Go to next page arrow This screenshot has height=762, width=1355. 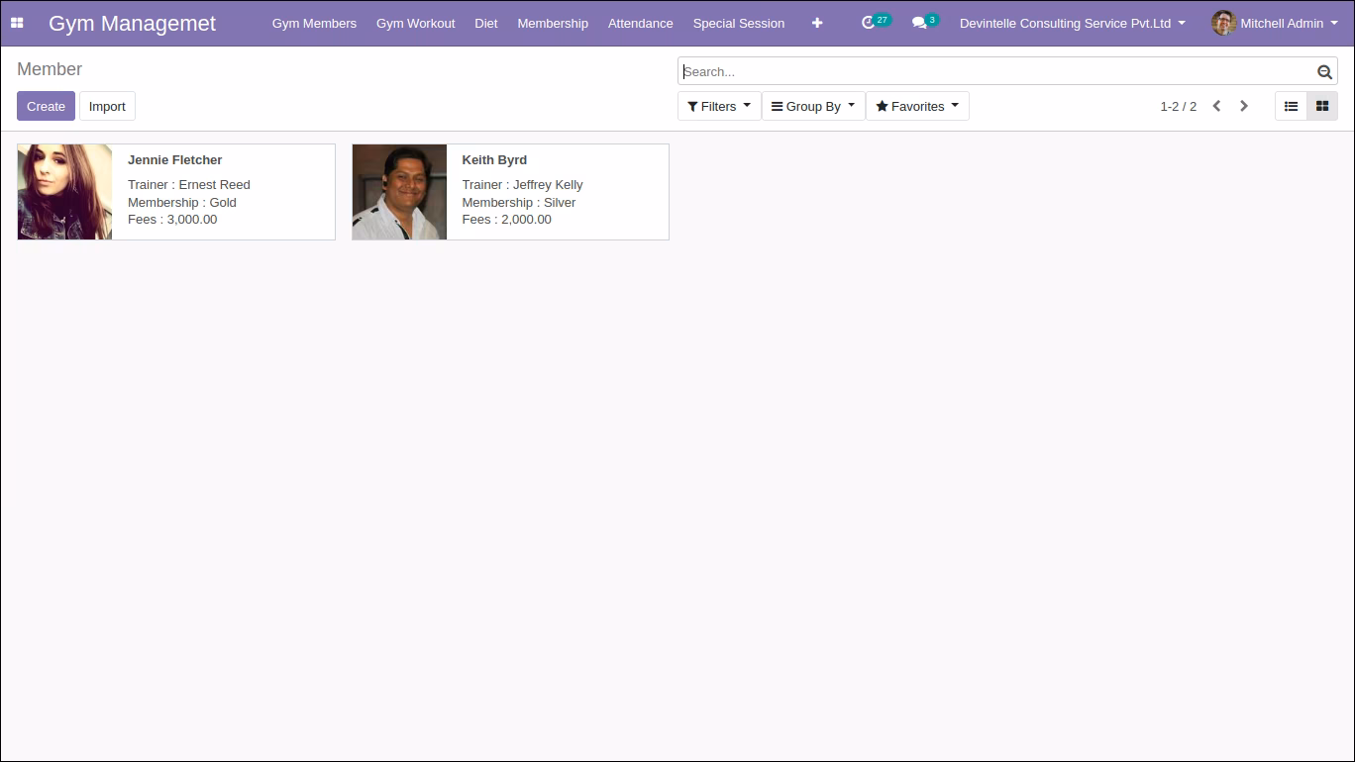click(x=1244, y=106)
